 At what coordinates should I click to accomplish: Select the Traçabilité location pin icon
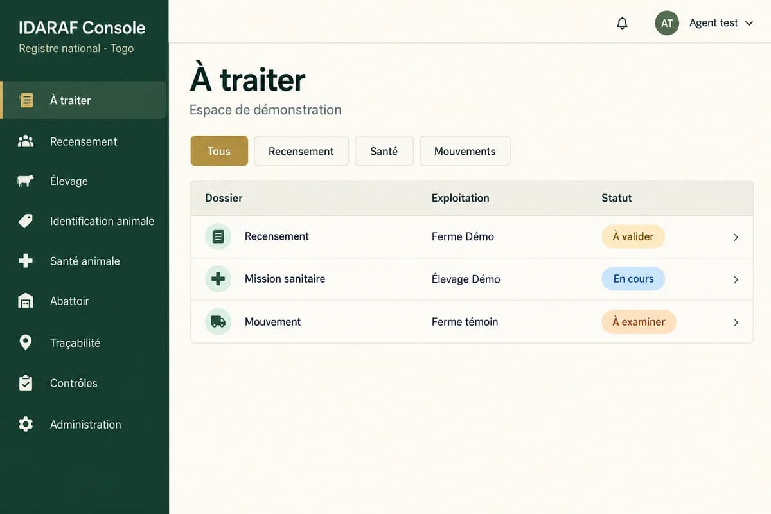point(26,342)
